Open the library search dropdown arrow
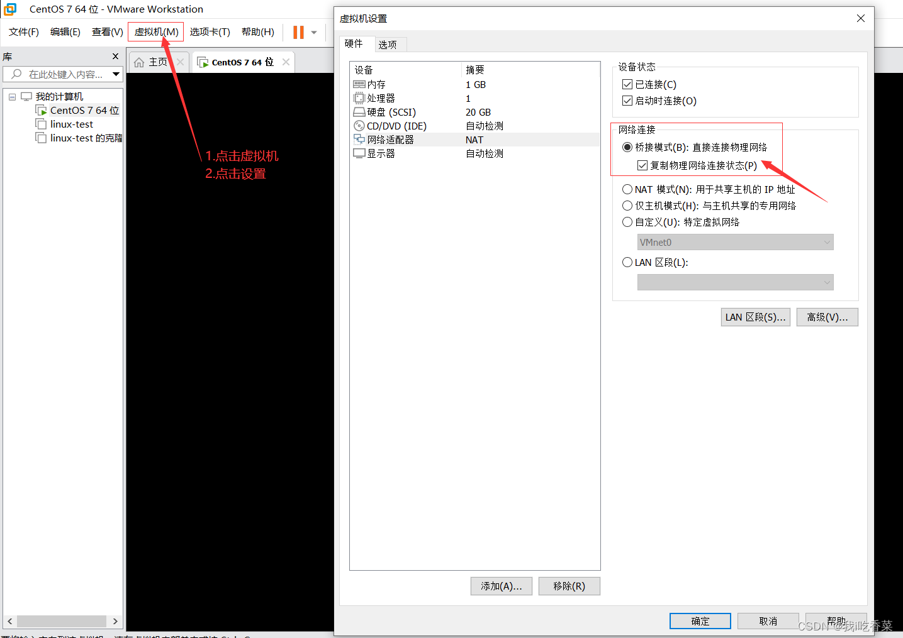The image size is (903, 638). (116, 74)
